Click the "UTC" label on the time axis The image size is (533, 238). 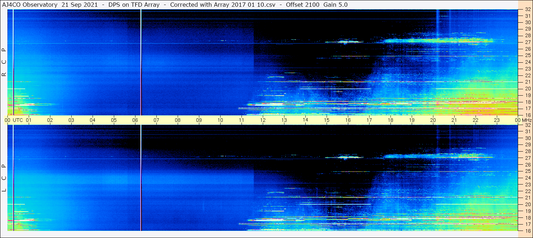pos(18,120)
